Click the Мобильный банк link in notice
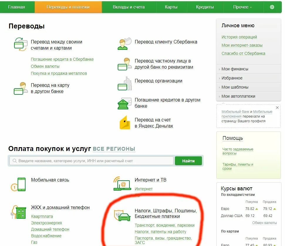 click(x=235, y=112)
